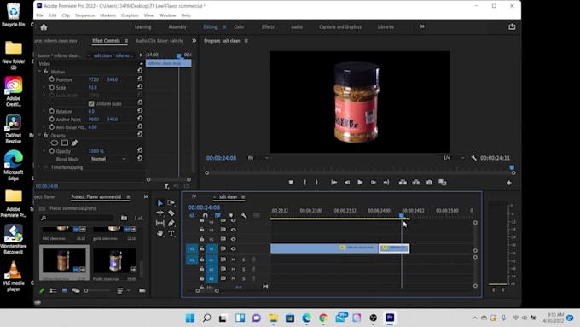Viewport: 580px width, 327px height.
Task: Open Quick Export share icon
Action: pos(512,26)
